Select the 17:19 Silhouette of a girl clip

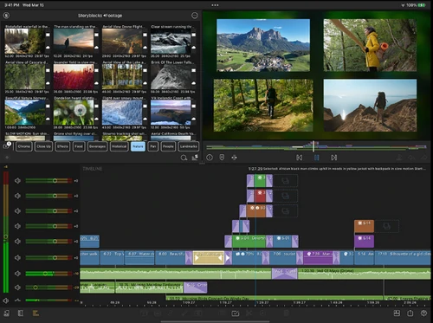403,257
